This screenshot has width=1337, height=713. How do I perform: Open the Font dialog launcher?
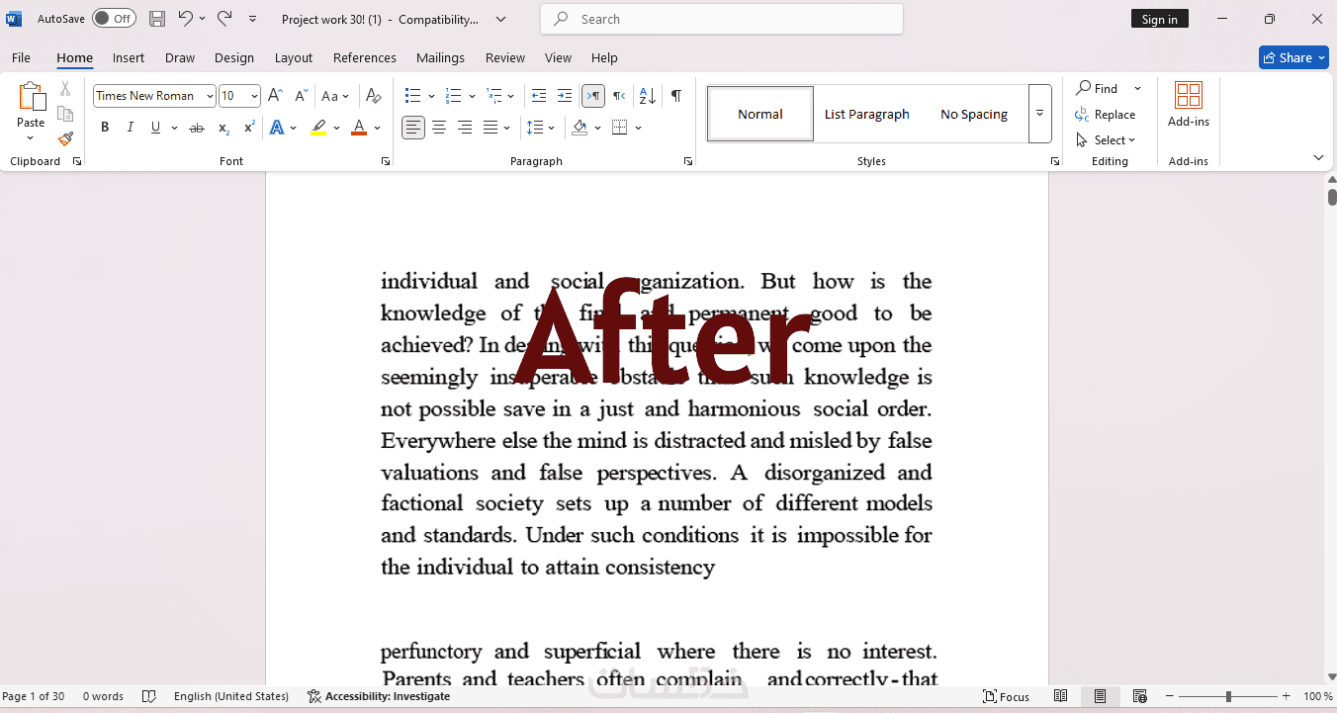[x=386, y=161]
